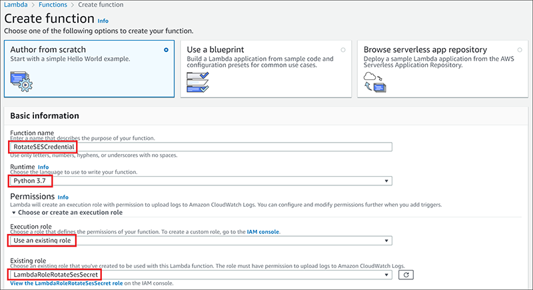This screenshot has height=290, width=533.
Task: Open Info link beside Create function heading
Action: point(103,21)
